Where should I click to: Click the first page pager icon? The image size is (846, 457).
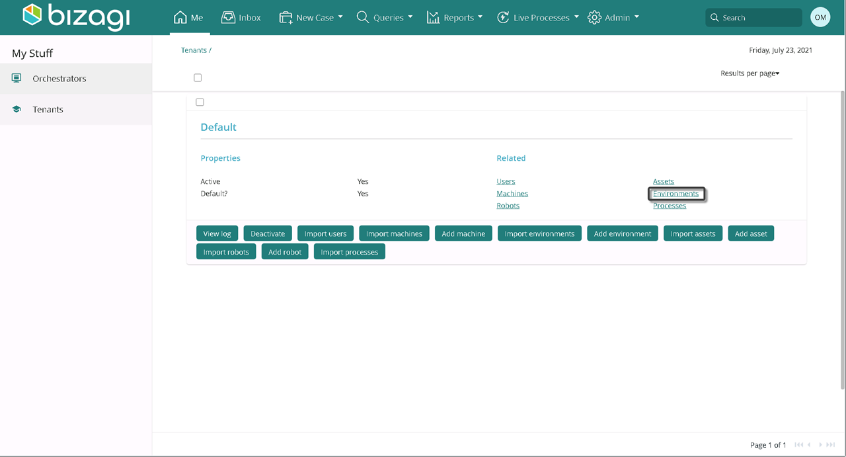[799, 445]
